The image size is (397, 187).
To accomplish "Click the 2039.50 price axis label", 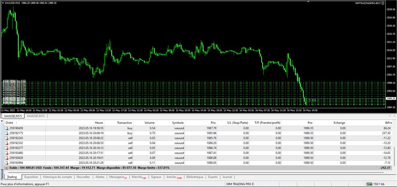I will (x=392, y=9).
